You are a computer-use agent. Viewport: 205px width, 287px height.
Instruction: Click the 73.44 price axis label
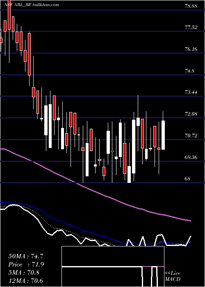tap(191, 92)
